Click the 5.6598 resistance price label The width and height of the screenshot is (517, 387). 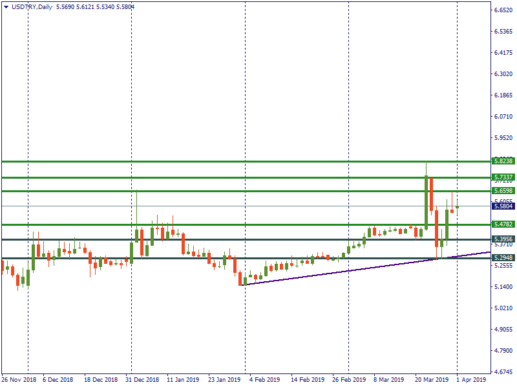tap(503, 191)
